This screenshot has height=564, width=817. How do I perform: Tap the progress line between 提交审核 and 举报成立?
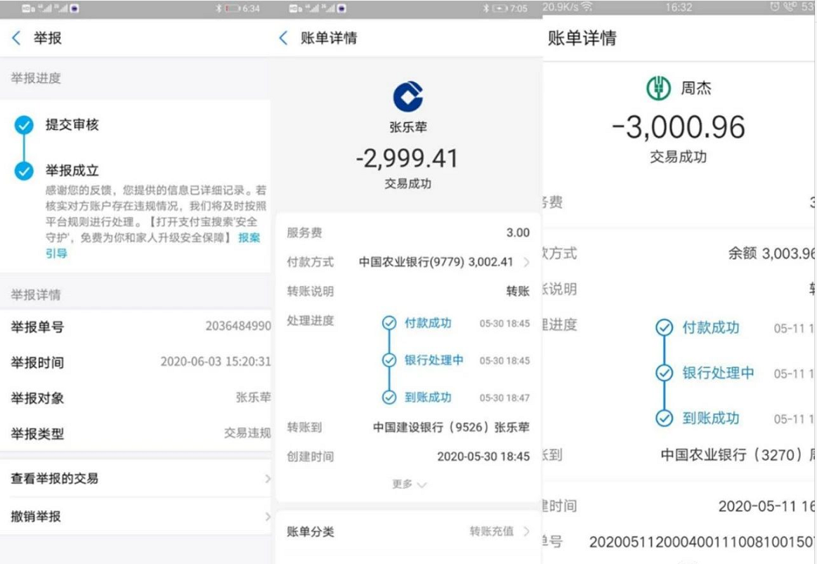click(25, 148)
